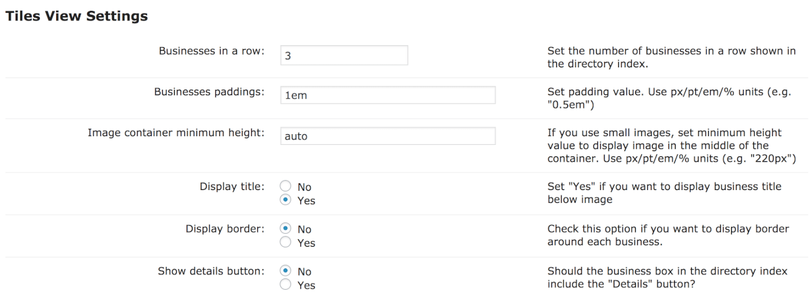Viewport: 810px width, 302px height.
Task: Choose No radio for Display border
Action: pos(286,229)
